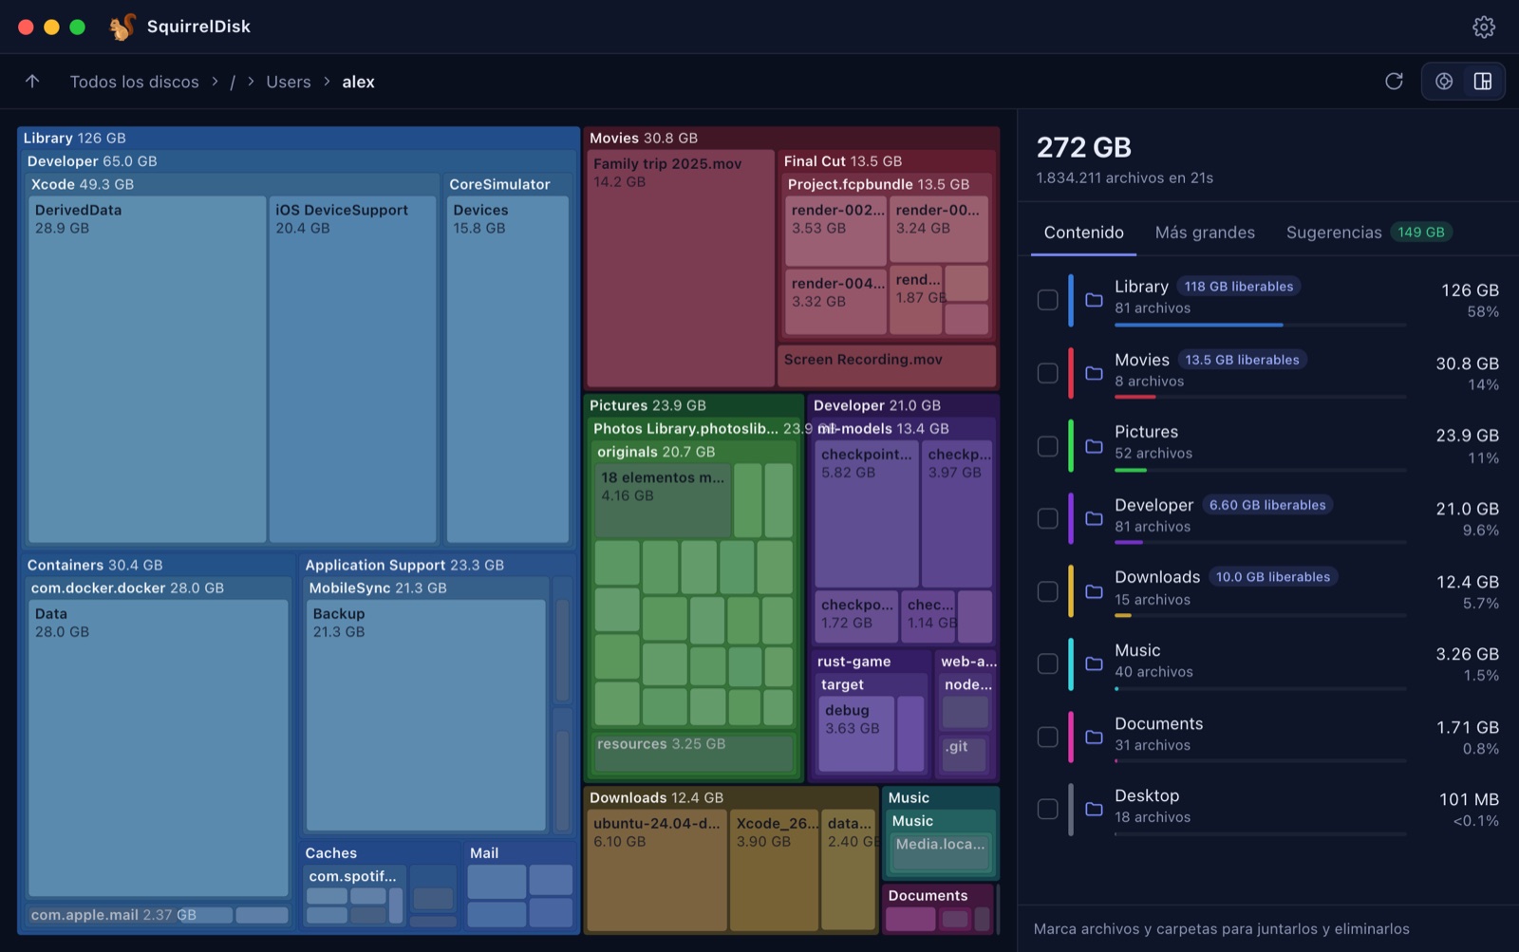This screenshot has width=1519, height=952.
Task: Click the Developer row folder icon
Action: pyautogui.click(x=1094, y=518)
